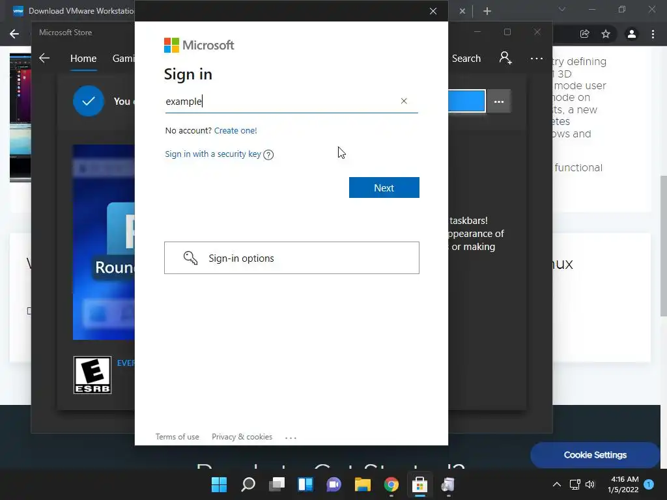Open Privacy & cookies link

pyautogui.click(x=242, y=437)
